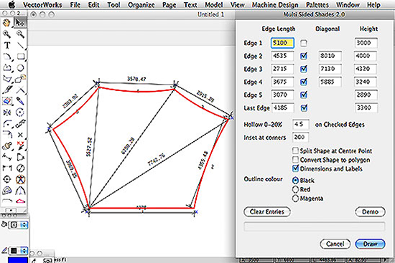395x263 pixels.
Task: Open the Machine Design menu
Action: pos(275,5)
